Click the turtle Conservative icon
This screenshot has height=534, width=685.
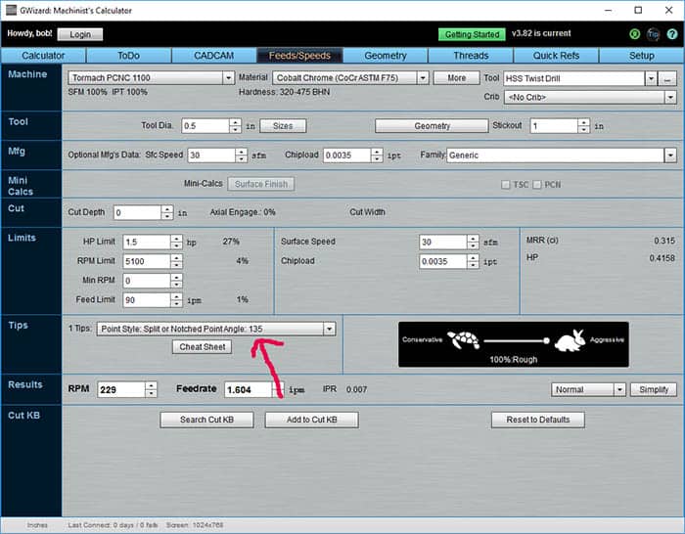[464, 339]
